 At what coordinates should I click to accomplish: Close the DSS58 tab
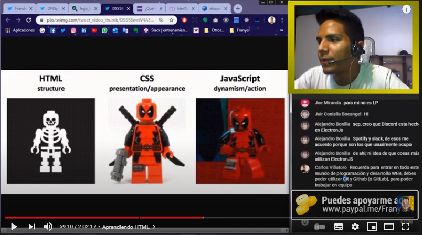click(128, 8)
